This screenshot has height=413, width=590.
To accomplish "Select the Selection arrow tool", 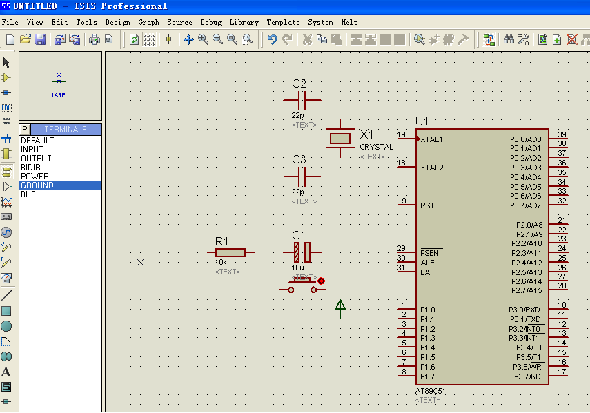I will pyautogui.click(x=6, y=63).
